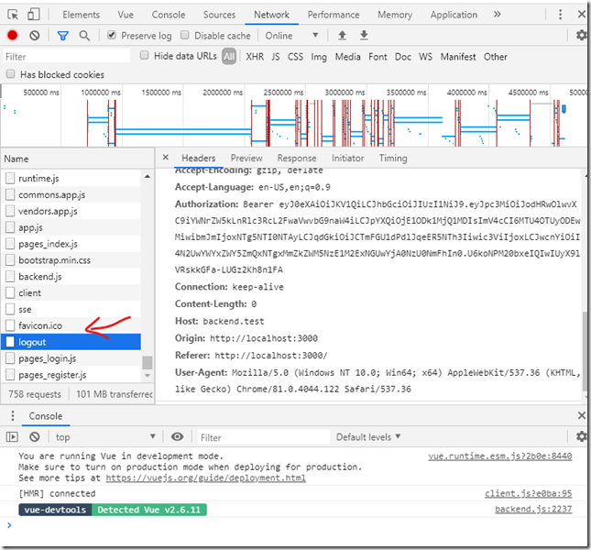591x550 pixels.
Task: Close the Console drawer
Action: point(582,415)
